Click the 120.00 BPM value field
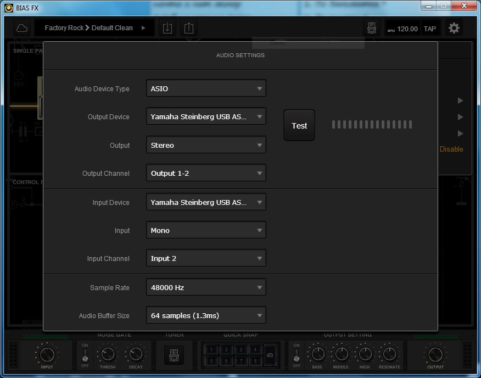This screenshot has width=481, height=378. click(x=407, y=29)
